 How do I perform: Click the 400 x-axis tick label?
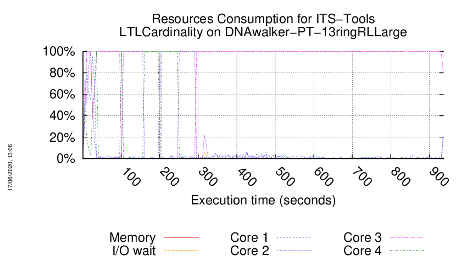click(247, 177)
